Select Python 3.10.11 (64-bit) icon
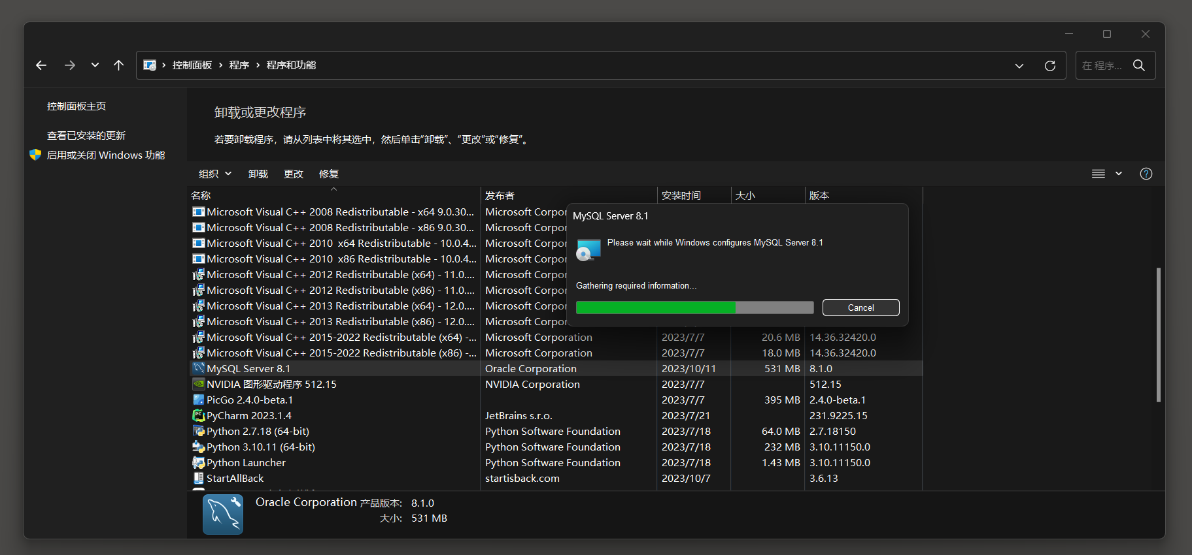Image resolution: width=1192 pixels, height=555 pixels. point(199,447)
